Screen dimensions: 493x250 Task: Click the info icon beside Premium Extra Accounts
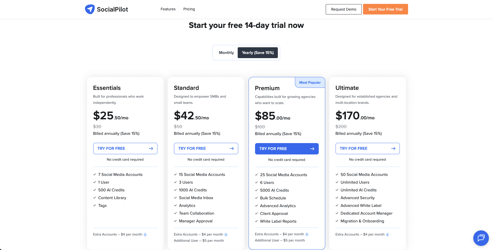tap(307, 234)
